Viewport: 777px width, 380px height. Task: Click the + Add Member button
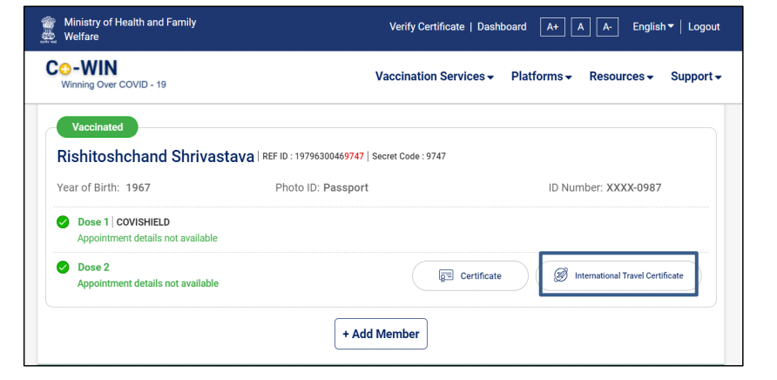(381, 334)
